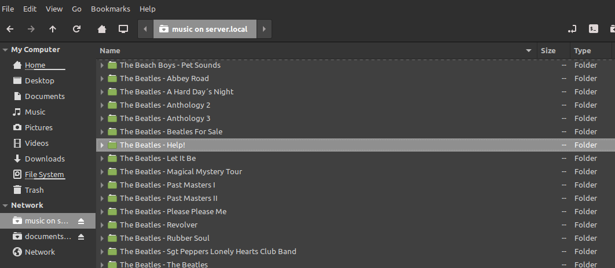The image size is (615, 268).
Task: Toggle location entry path icon
Action: click(572, 29)
